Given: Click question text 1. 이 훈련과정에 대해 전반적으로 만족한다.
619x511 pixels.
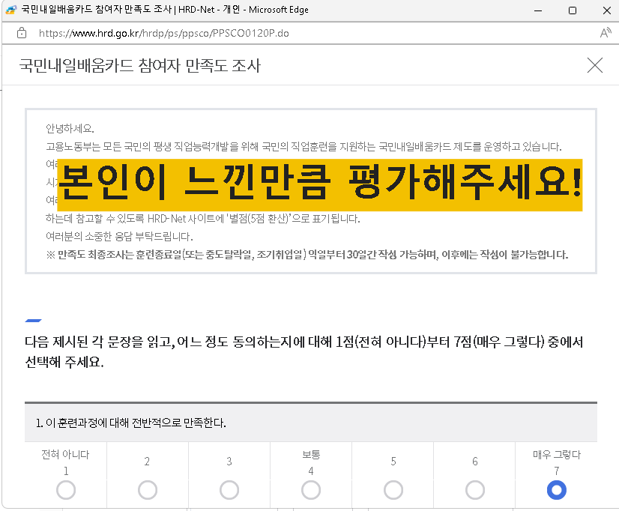Looking at the screenshot, I should 130,423.
